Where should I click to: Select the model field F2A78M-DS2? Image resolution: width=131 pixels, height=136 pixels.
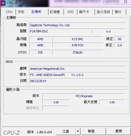[60, 31]
